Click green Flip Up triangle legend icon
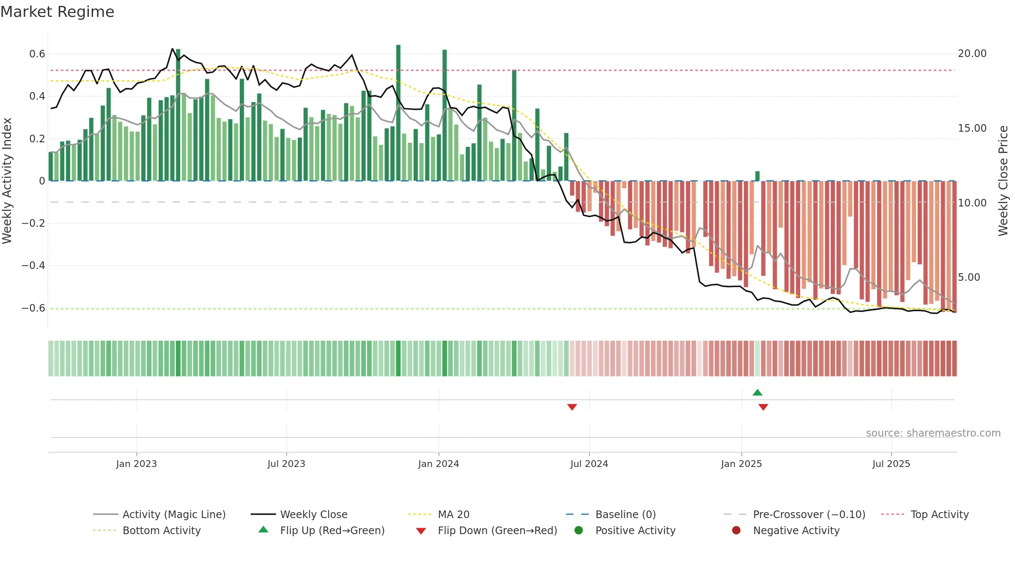Viewport: 1015px width, 570px height. click(263, 529)
